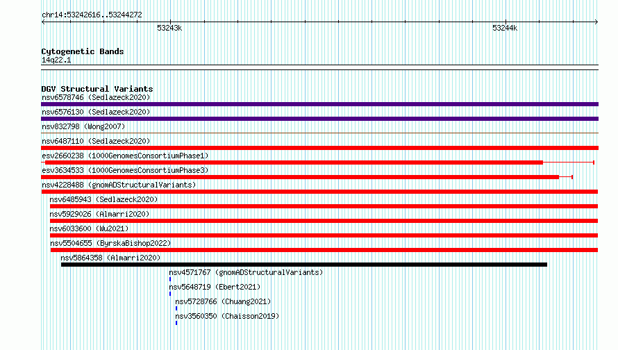Click the blue tick under nsv5648719

coord(170,294)
